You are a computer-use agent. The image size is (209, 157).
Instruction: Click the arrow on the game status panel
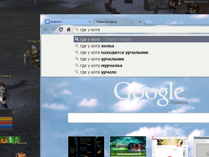point(13,113)
